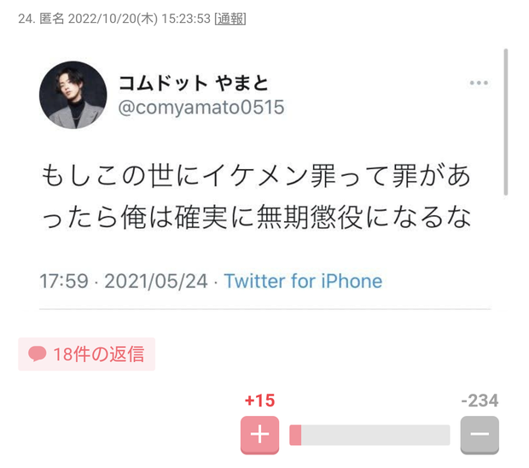Click the 通報 report link
Screen dimensions: 529x468
[230, 19]
